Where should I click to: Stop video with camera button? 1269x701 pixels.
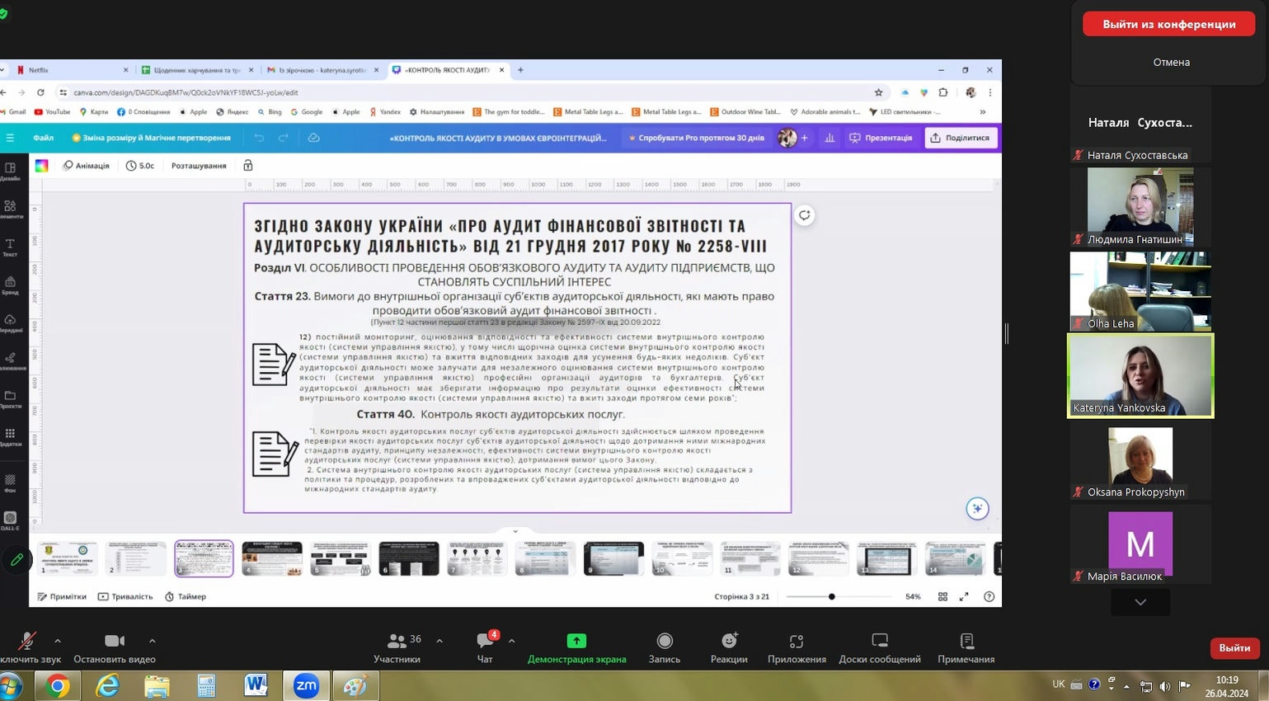(x=115, y=642)
